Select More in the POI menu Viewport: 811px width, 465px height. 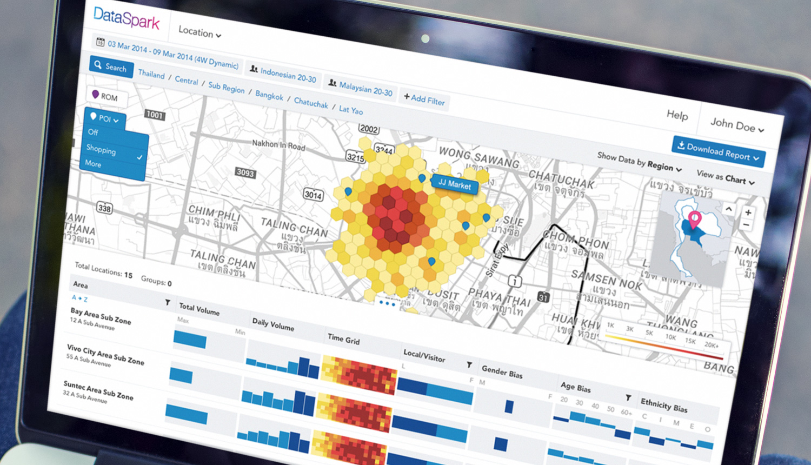click(x=93, y=164)
